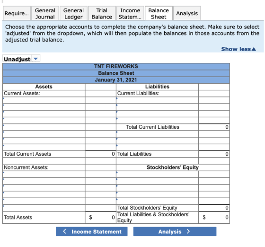Click the amount field for first current liability
The image size is (265, 247).
214,100
